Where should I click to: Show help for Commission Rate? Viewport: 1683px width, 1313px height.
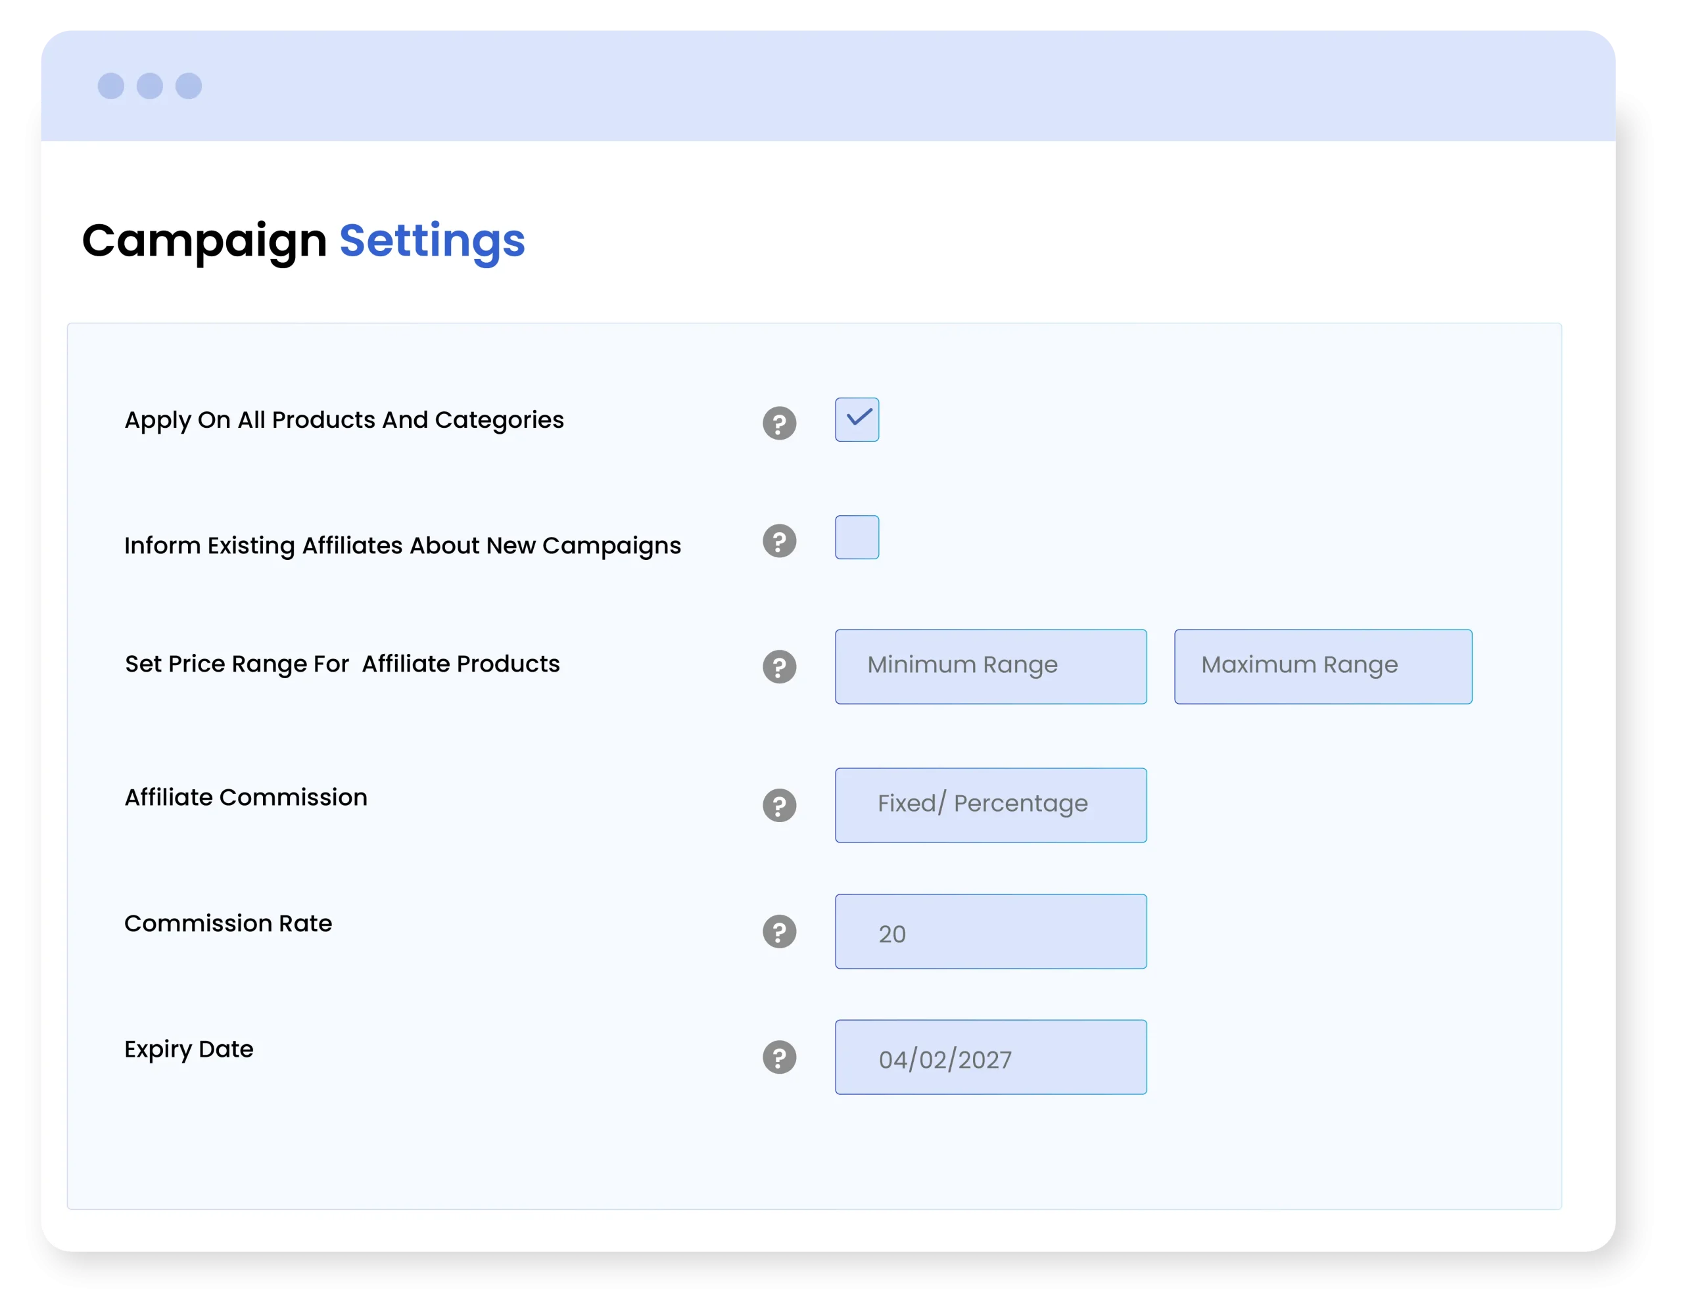[x=779, y=931]
